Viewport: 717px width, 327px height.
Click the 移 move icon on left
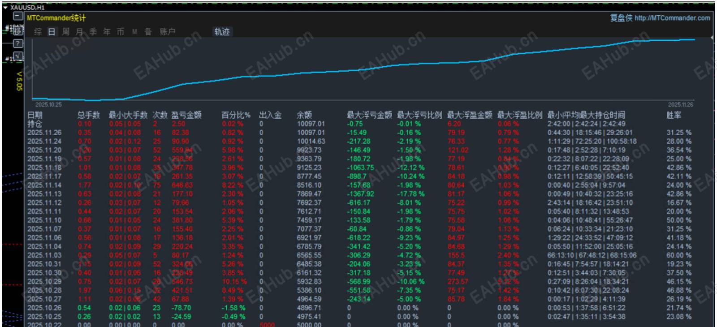point(18,30)
